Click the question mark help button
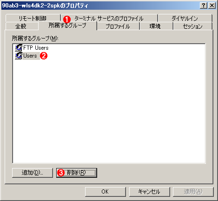Screen dimensions: 218x201 coord(204,6)
